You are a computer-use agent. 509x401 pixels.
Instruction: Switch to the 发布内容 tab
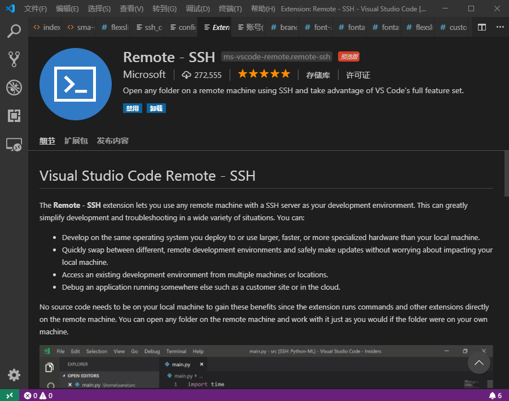(113, 141)
